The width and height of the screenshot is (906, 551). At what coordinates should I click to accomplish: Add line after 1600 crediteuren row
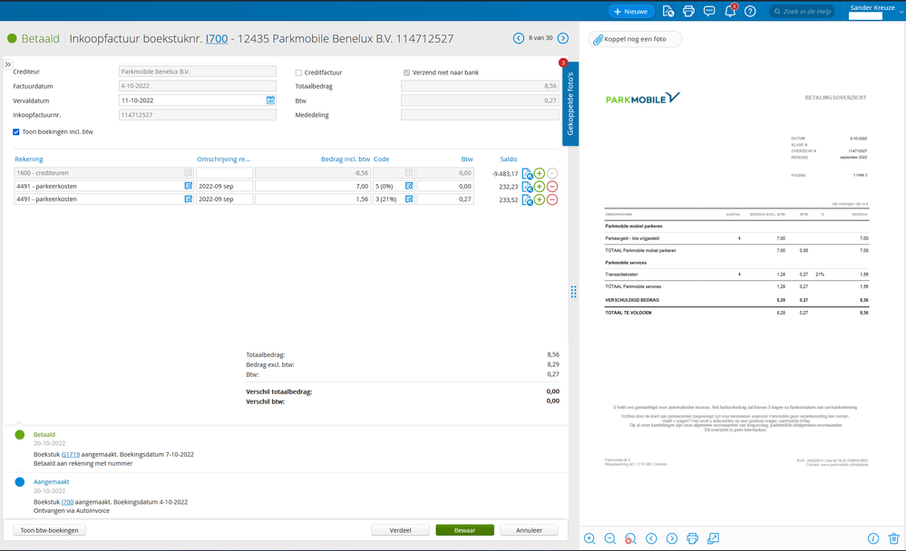pyautogui.click(x=539, y=173)
